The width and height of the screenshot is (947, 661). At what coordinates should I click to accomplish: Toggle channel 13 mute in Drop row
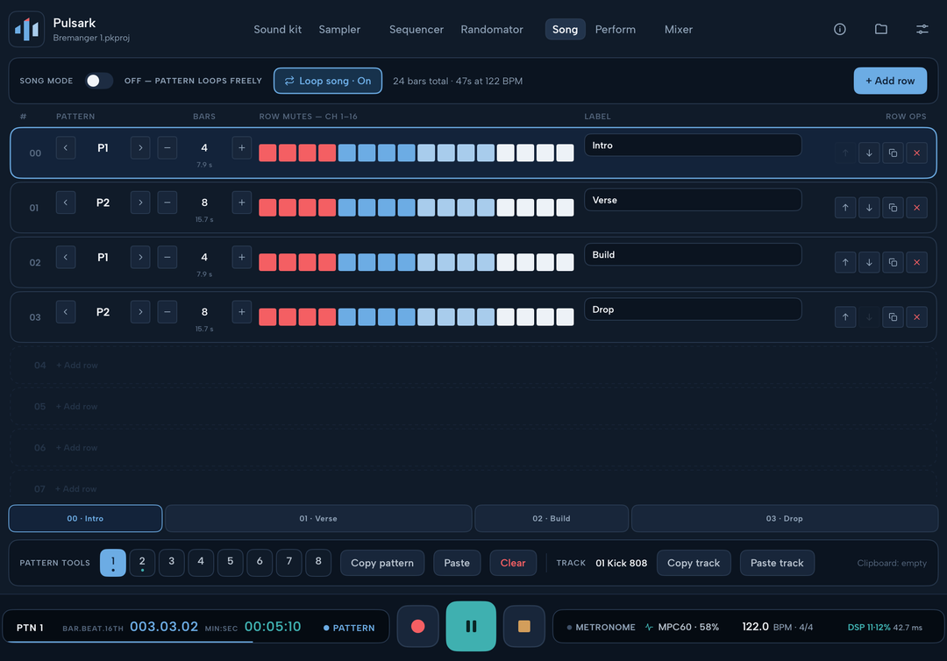(506, 317)
